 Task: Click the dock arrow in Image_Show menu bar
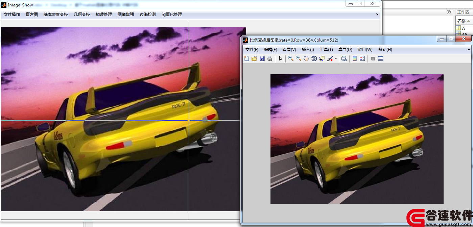(377, 15)
